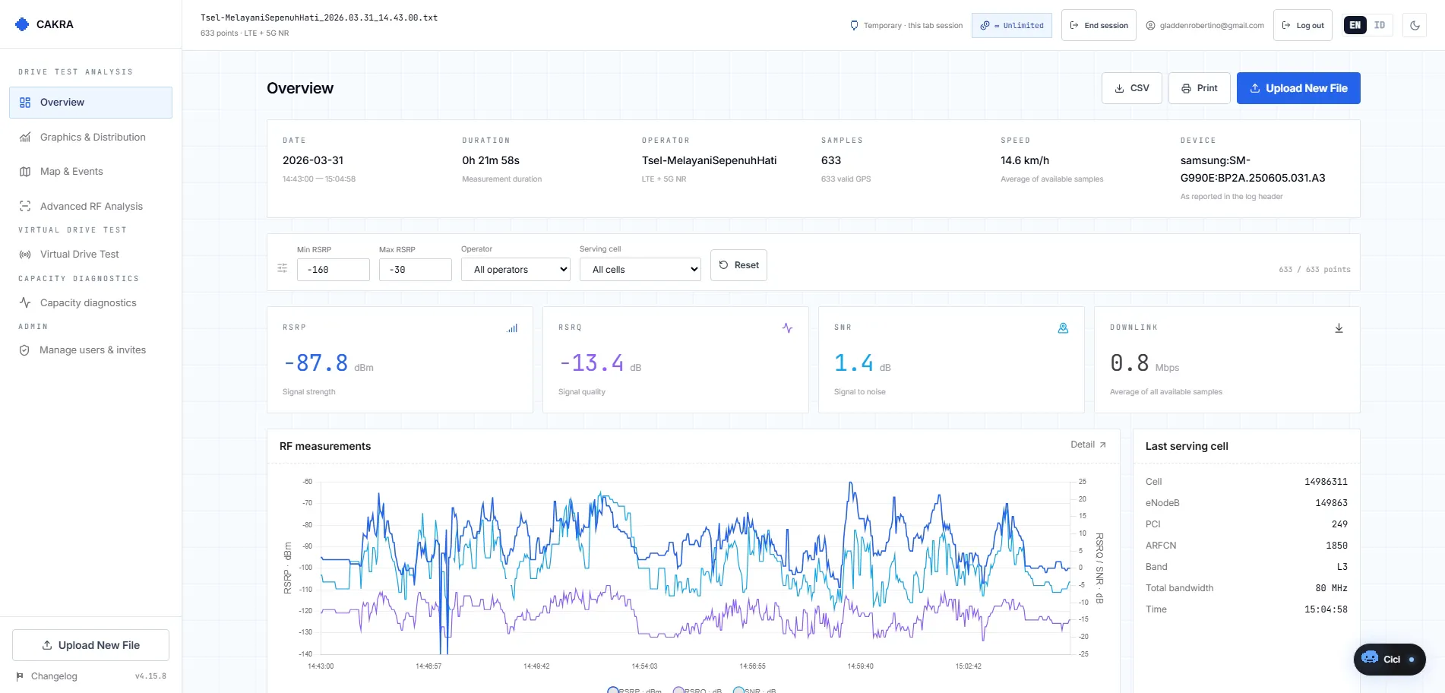Switch language to EN
This screenshot has width=1445, height=693.
pyautogui.click(x=1355, y=25)
